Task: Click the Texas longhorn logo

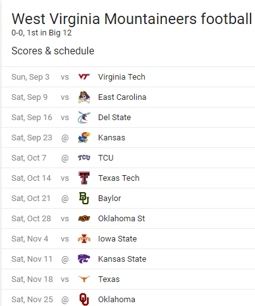Action: 84,279
